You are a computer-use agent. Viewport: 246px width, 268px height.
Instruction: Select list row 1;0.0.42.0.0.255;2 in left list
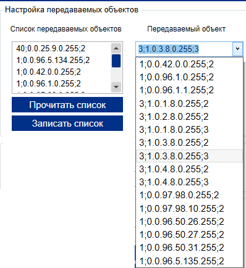pos(62,72)
